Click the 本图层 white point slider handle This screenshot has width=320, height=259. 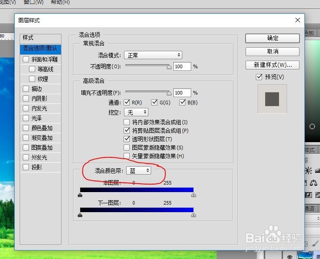(193, 195)
